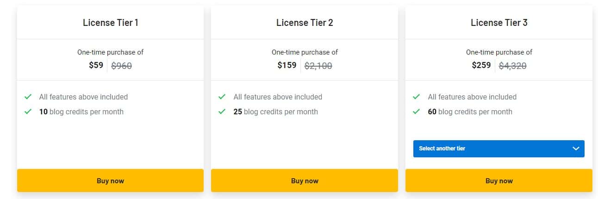Click Tier 1 All features included checkmark

[x=28, y=97]
